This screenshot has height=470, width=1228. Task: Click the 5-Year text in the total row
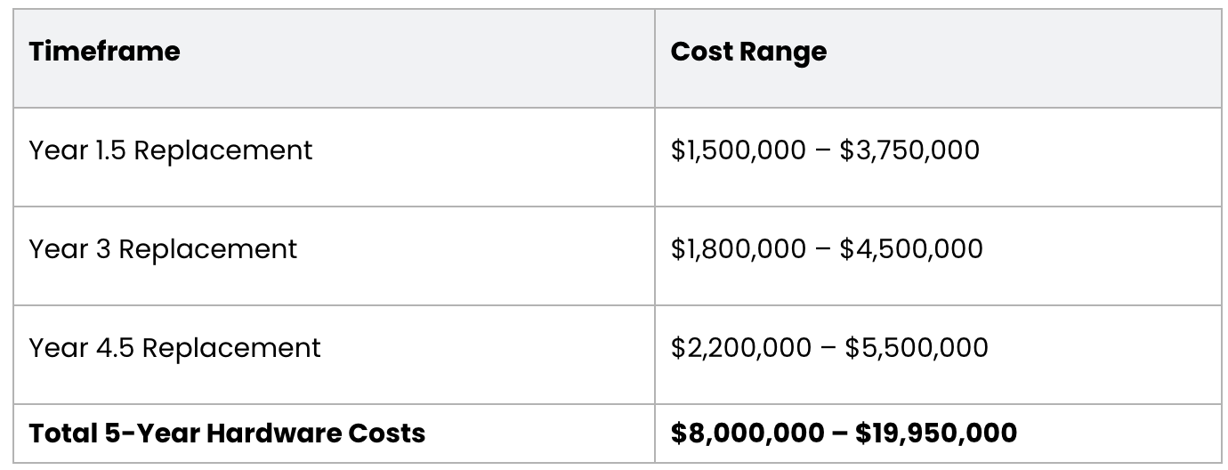coord(142,434)
